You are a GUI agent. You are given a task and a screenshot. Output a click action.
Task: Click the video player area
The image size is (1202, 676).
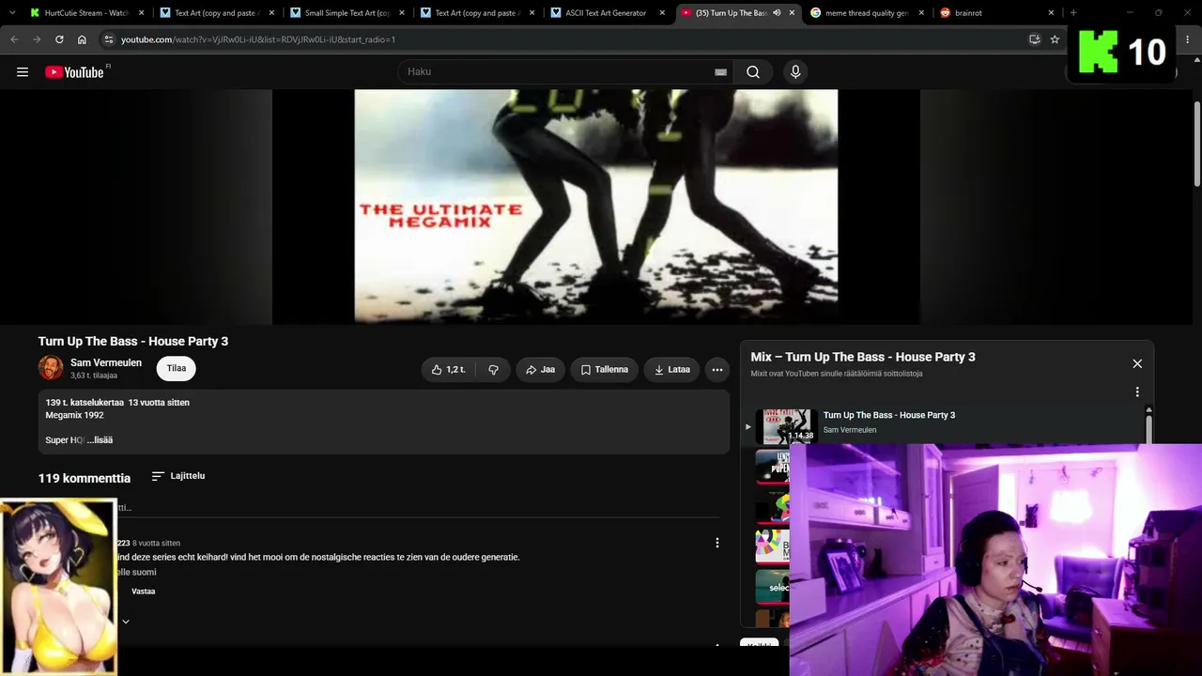(x=596, y=207)
